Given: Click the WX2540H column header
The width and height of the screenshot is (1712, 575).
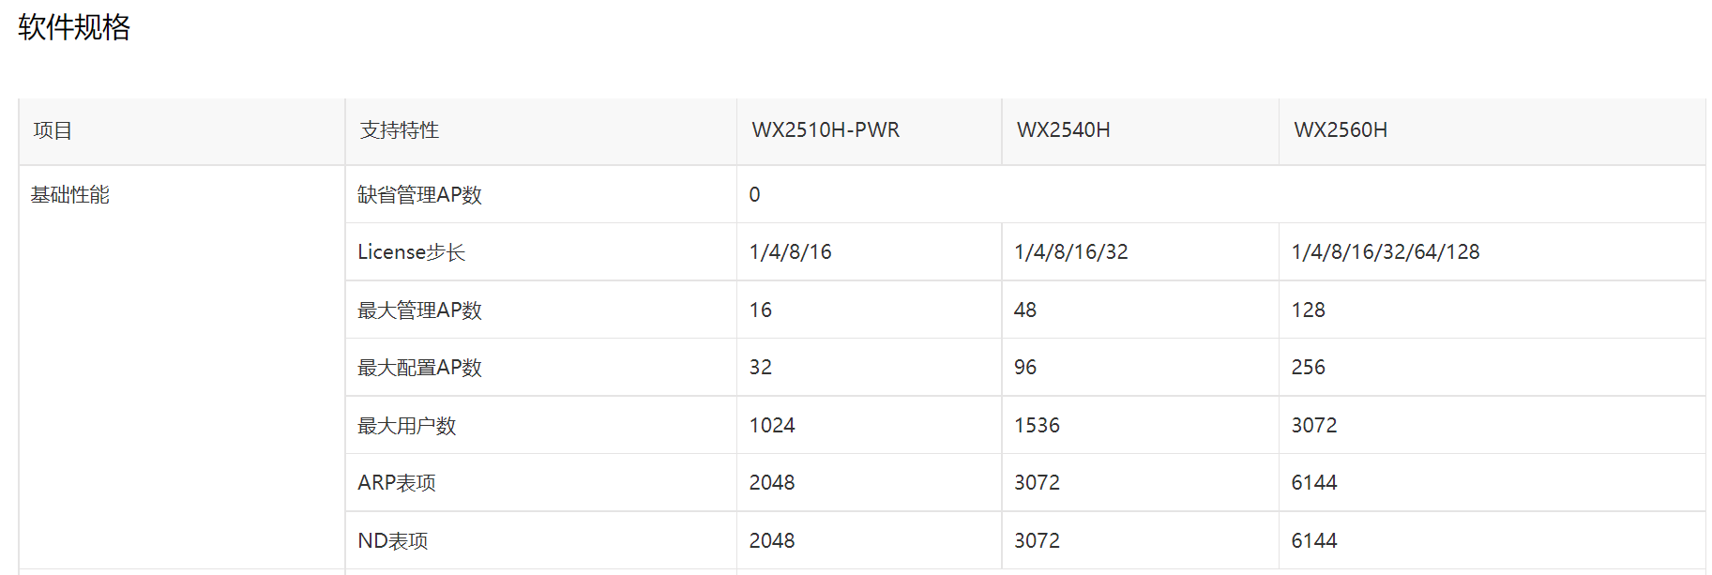Looking at the screenshot, I should (x=1063, y=130).
